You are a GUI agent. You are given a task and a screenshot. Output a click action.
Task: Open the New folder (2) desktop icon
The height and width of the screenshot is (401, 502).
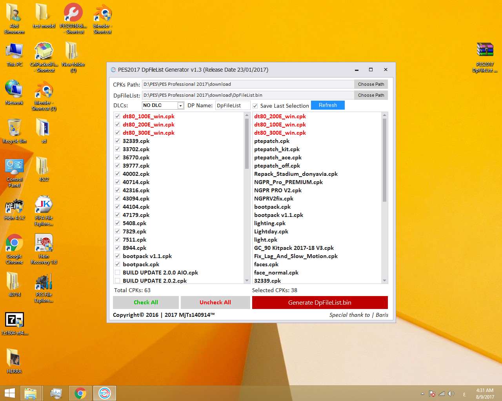pos(73,57)
